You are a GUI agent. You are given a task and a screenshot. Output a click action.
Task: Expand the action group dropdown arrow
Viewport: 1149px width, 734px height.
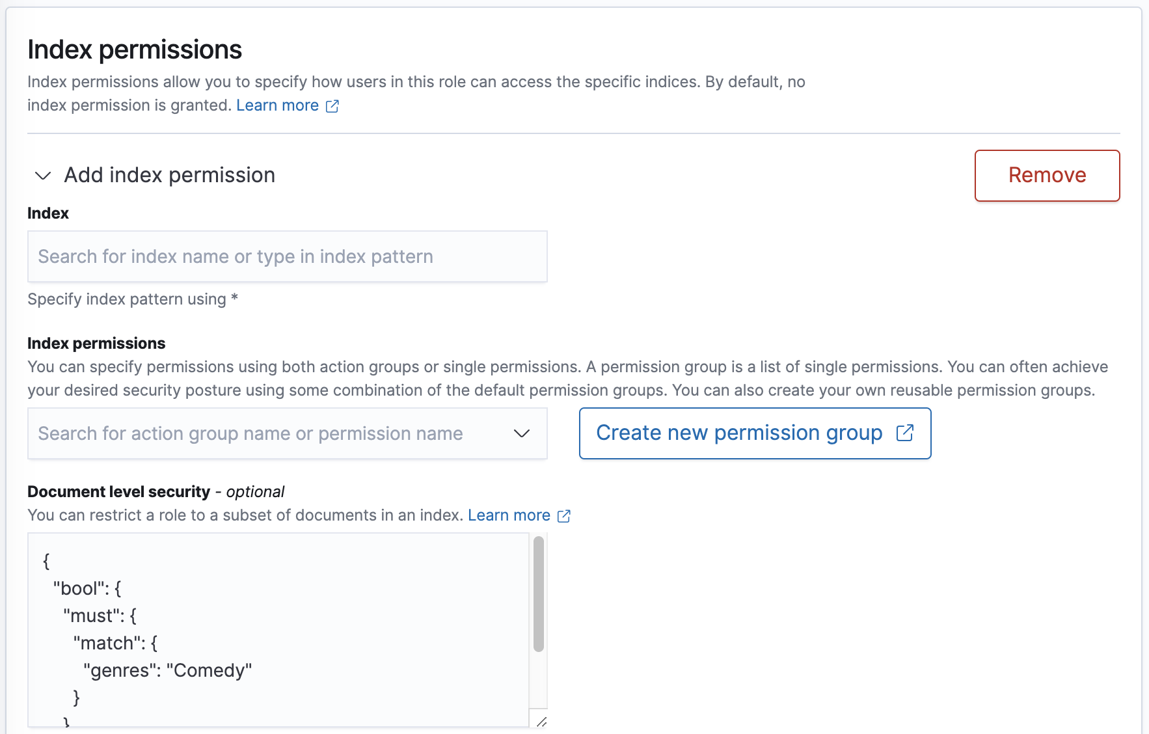click(520, 433)
